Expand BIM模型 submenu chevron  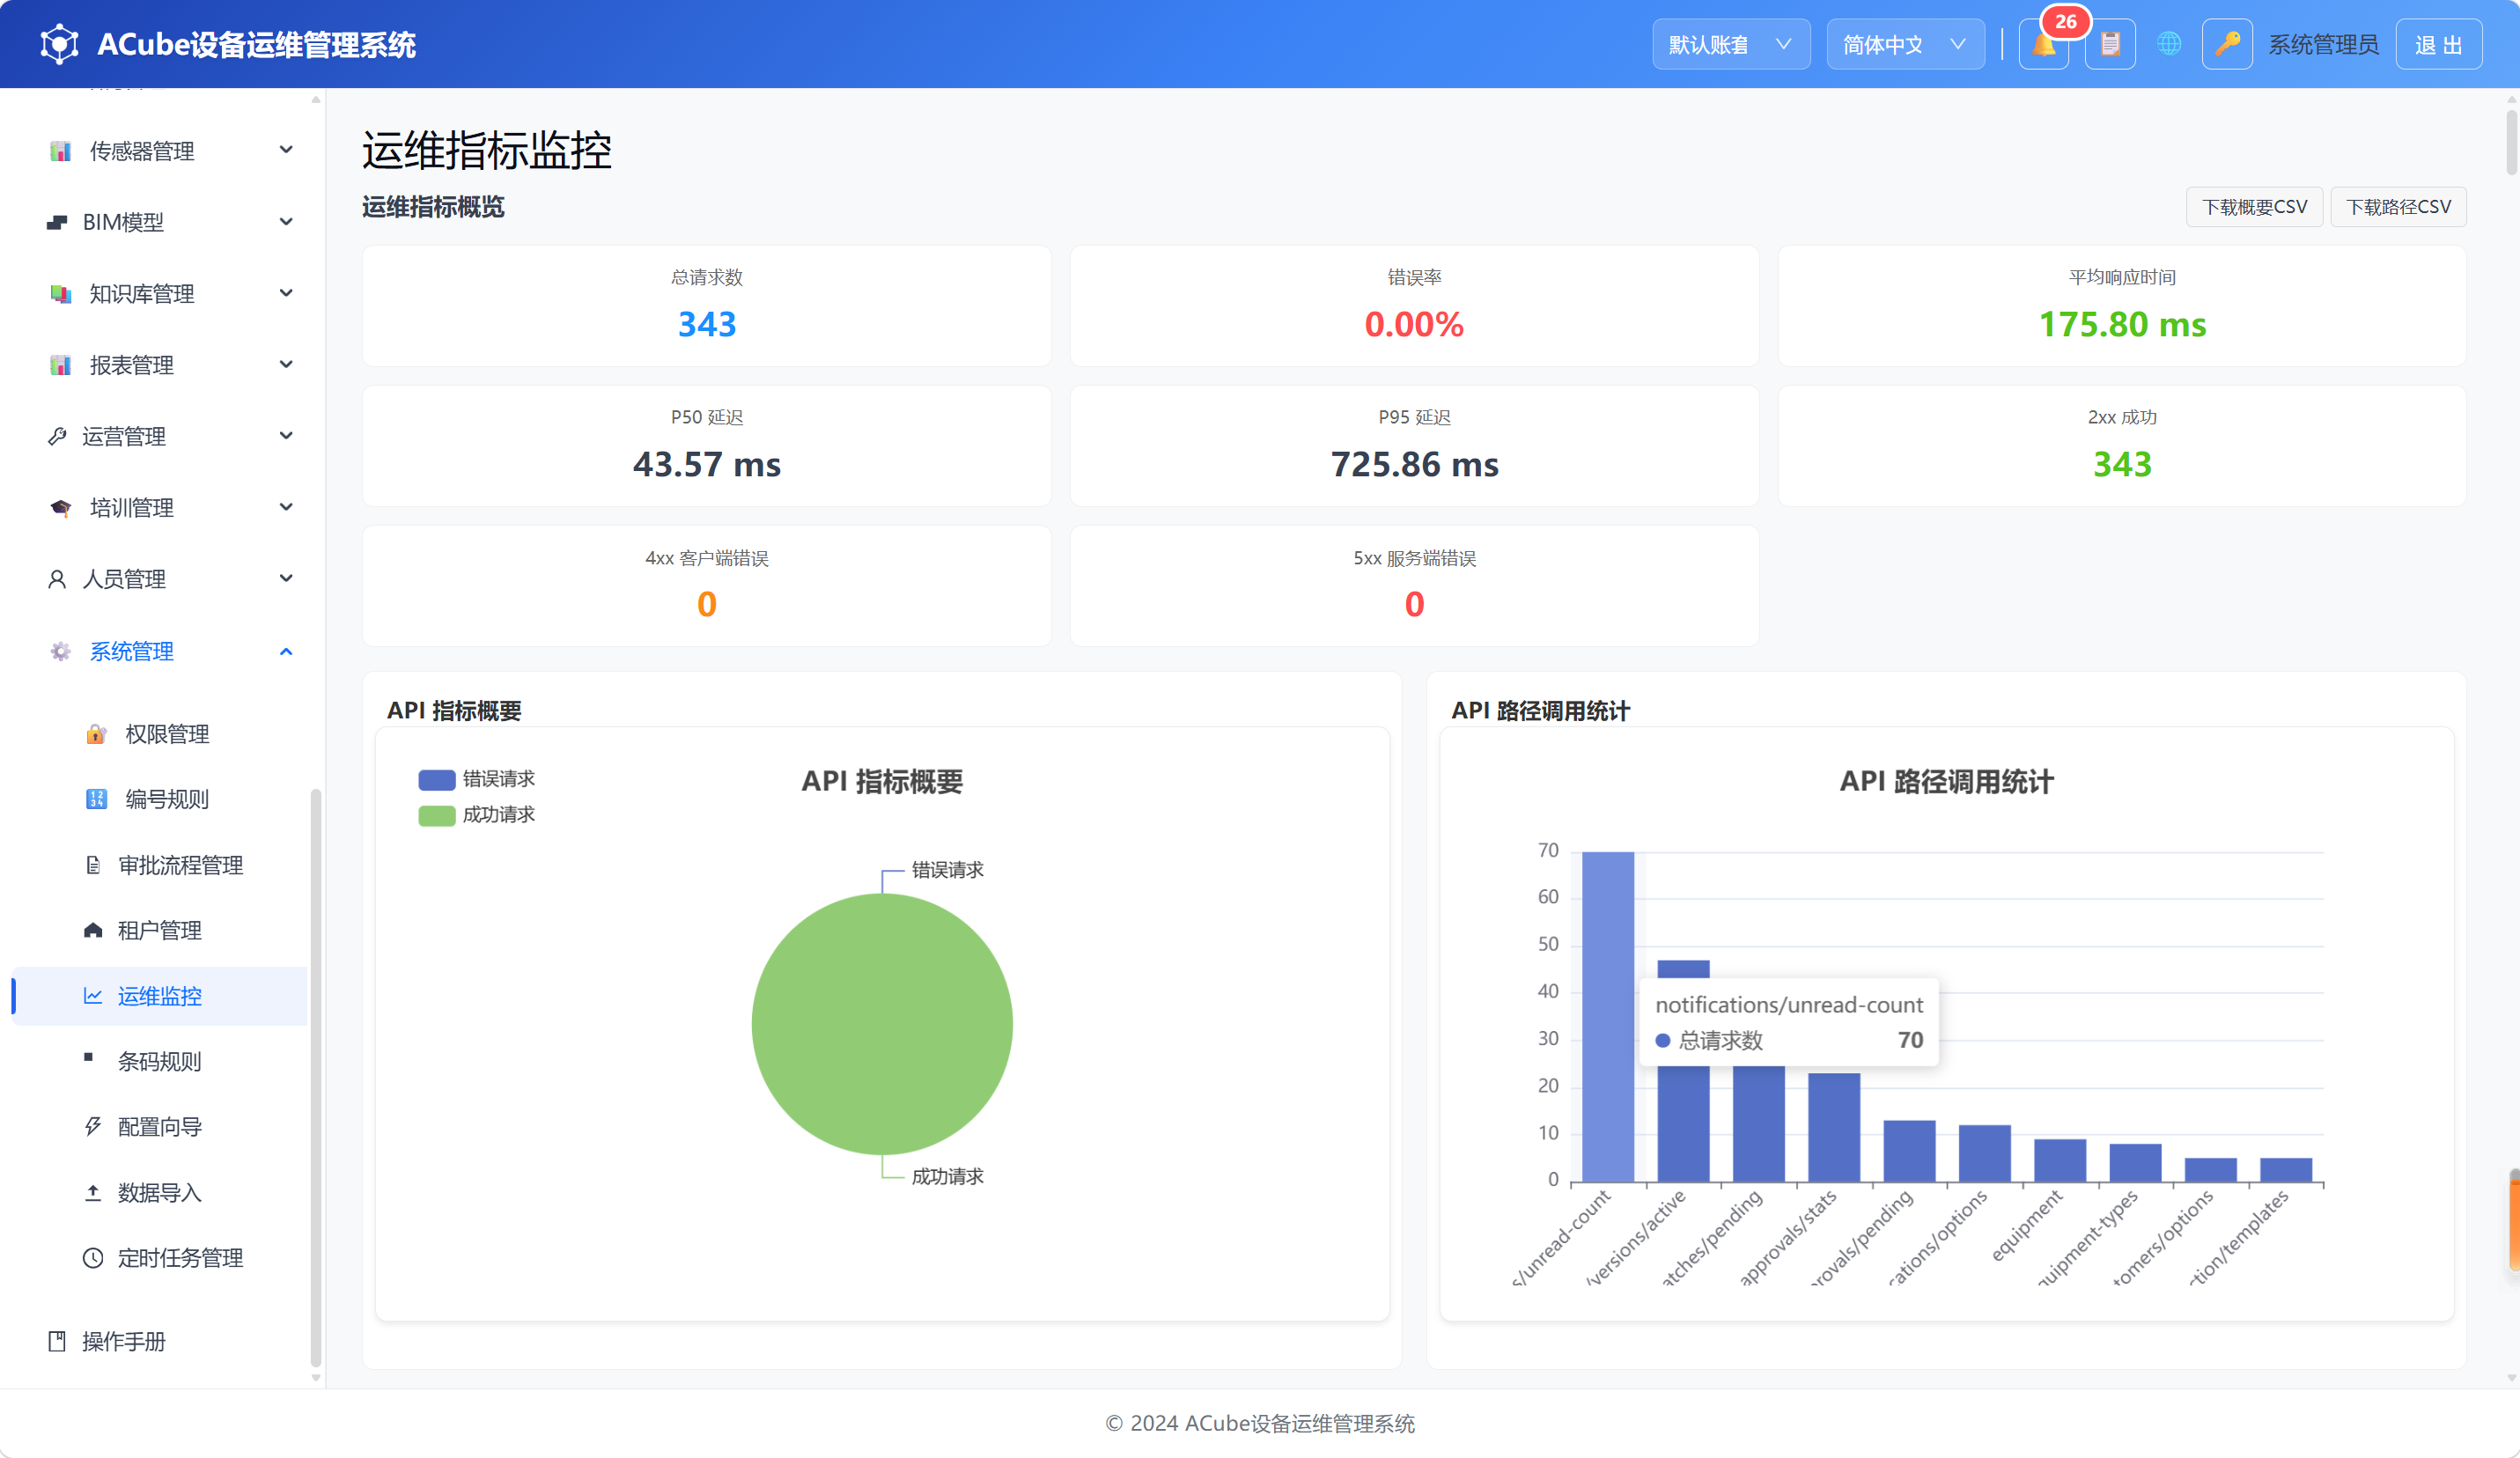coord(286,222)
